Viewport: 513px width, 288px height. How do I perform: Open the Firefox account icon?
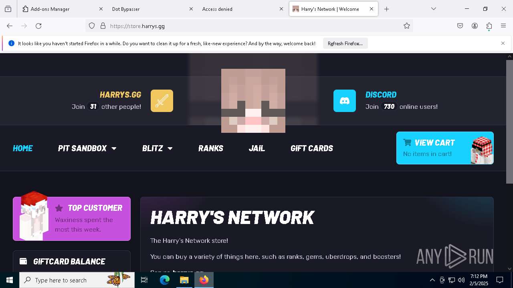tap(475, 26)
